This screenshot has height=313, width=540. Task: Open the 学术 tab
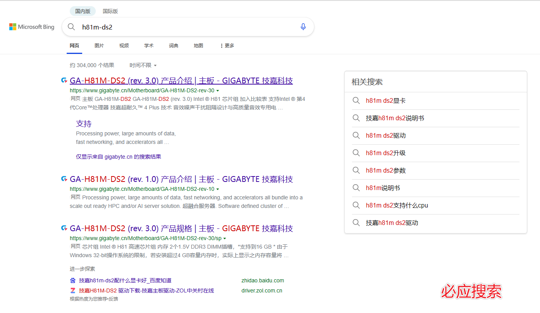(x=149, y=46)
